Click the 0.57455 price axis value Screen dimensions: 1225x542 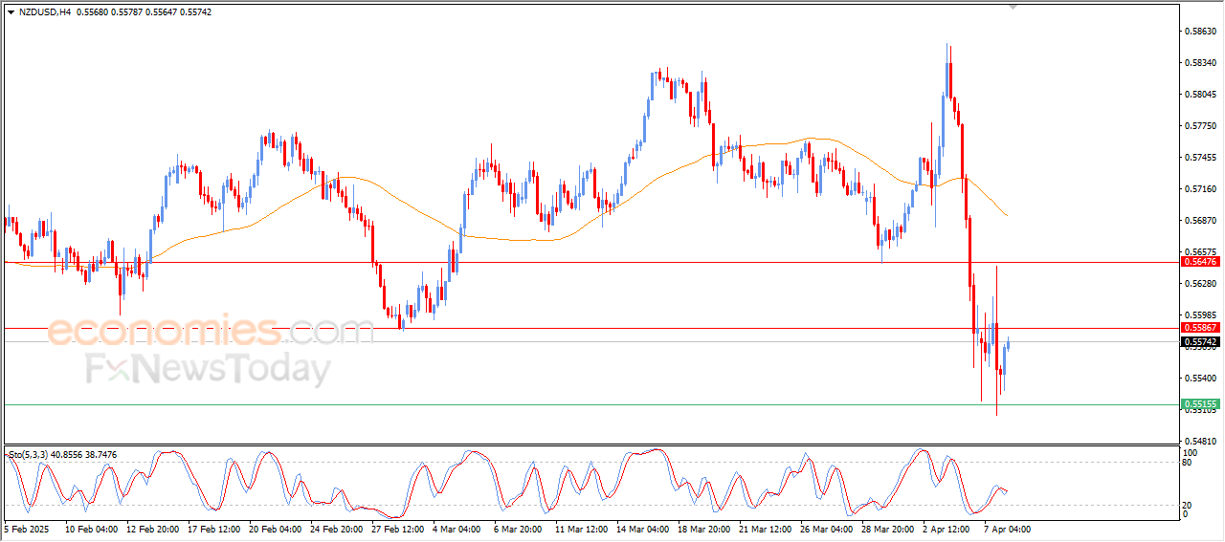pyautogui.click(x=1200, y=158)
